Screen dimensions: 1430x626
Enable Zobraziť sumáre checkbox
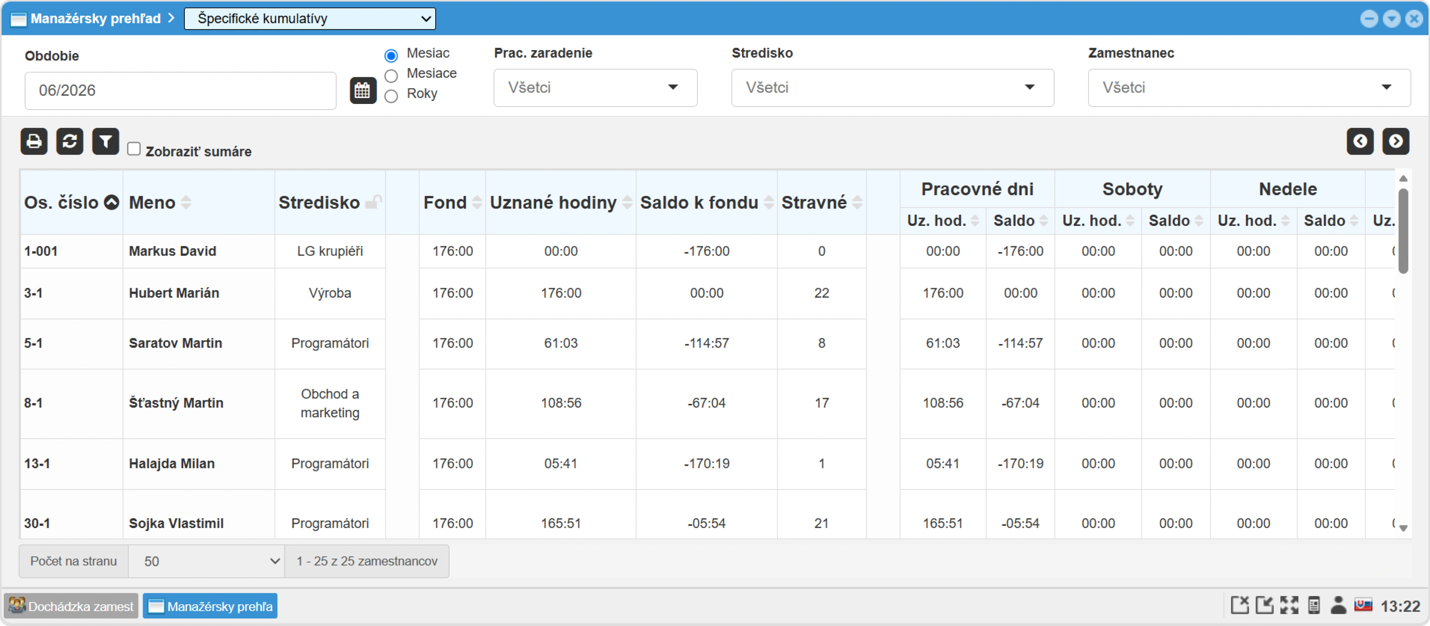click(x=134, y=149)
